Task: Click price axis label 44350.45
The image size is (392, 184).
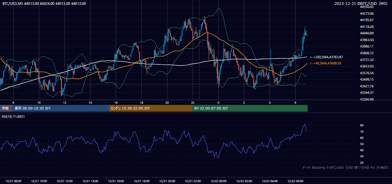Action: pos(367,7)
